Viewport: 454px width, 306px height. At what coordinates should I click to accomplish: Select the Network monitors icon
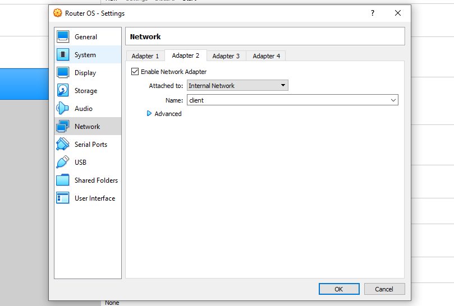click(x=63, y=127)
